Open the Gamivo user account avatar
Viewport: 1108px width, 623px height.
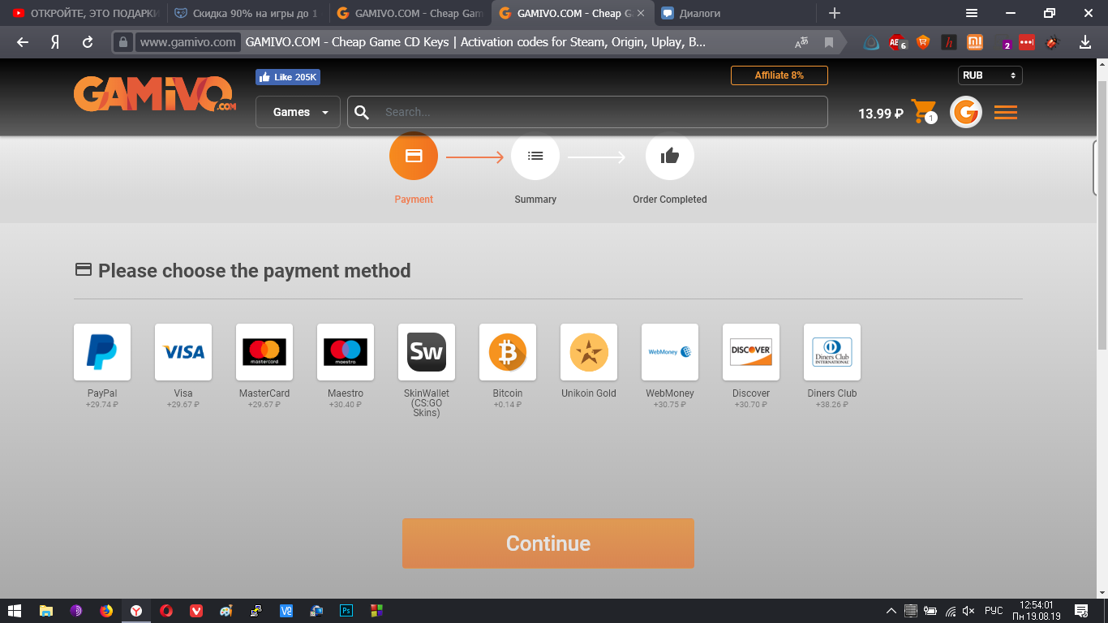[966, 112]
